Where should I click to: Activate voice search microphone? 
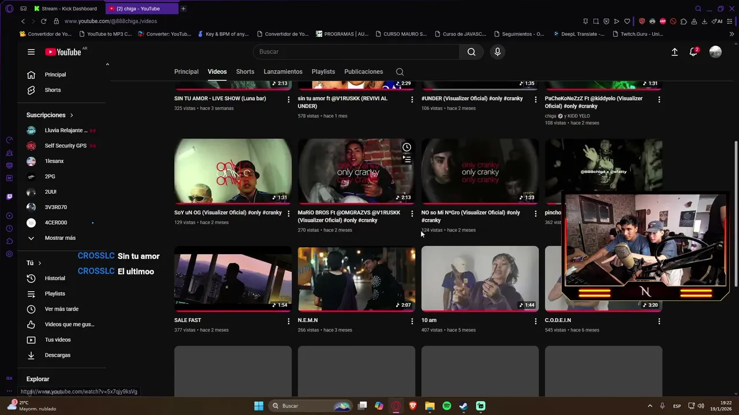coord(498,52)
